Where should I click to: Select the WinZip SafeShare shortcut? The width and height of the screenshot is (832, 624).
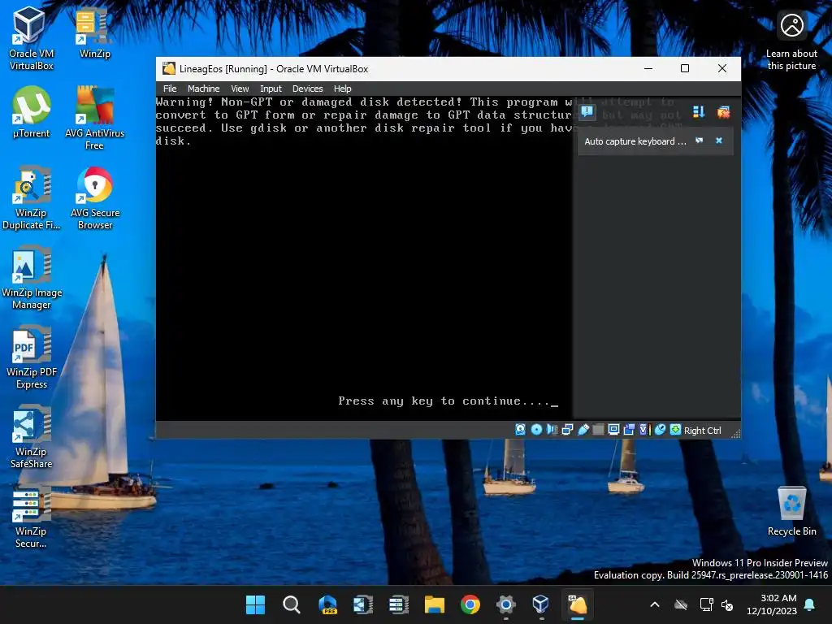tap(31, 436)
